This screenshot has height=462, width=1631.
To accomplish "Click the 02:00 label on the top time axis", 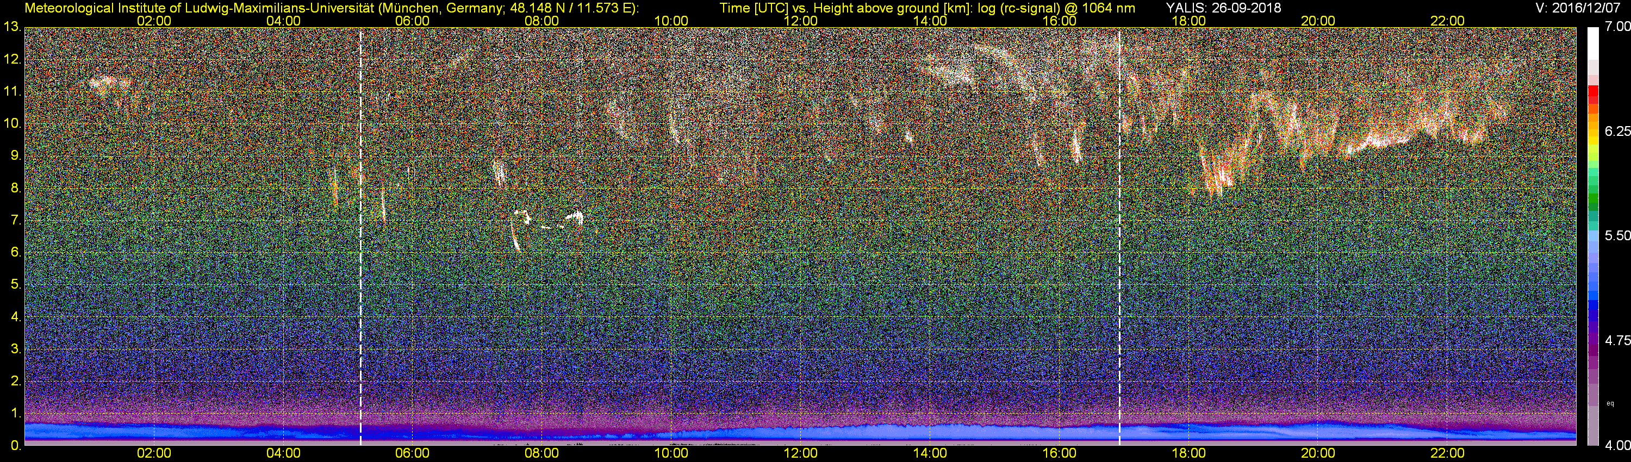I will [154, 21].
